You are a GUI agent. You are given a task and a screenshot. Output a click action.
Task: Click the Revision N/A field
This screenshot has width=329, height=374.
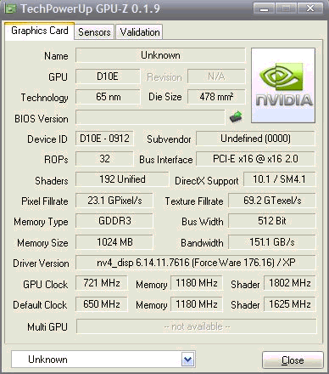(x=216, y=76)
